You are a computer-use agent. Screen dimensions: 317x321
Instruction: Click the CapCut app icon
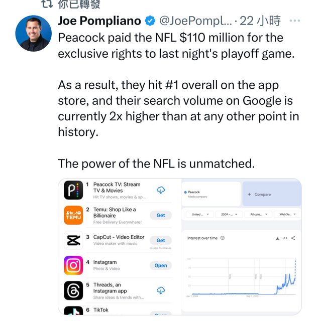click(x=73, y=240)
